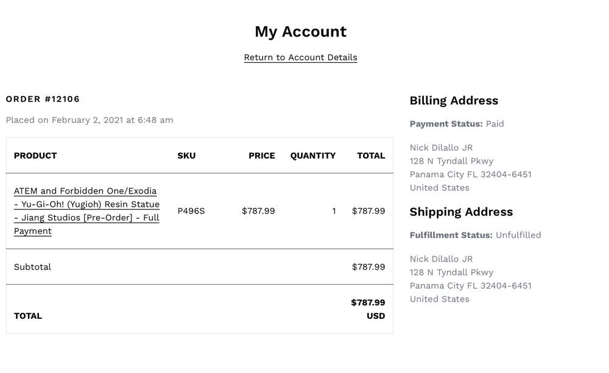Click the TOTAL column header
The width and height of the screenshot is (609, 373).
pos(371,156)
